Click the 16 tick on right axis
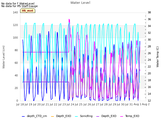 (149, 87)
